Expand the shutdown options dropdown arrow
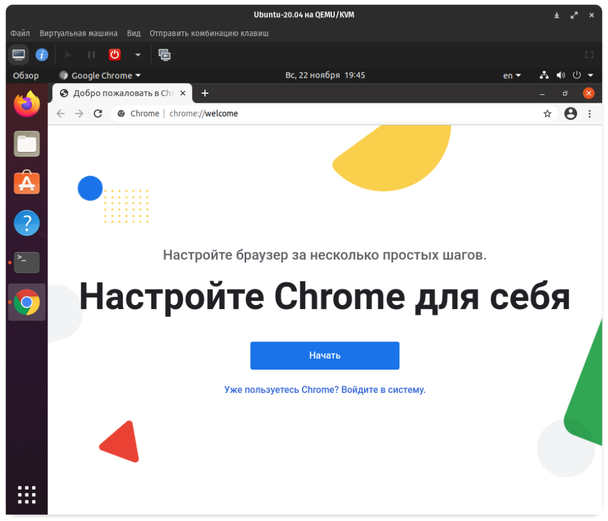608x521 pixels. [138, 55]
